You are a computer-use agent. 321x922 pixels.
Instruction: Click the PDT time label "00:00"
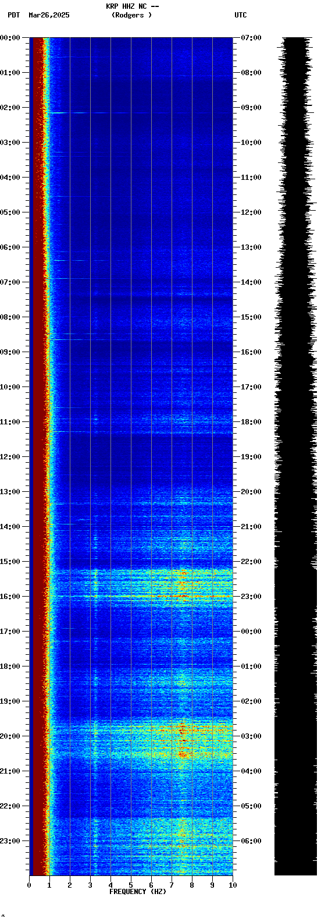coord(10,38)
